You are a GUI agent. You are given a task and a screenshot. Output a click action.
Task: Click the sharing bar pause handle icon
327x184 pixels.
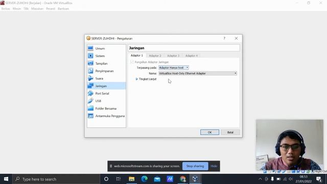[111, 166]
